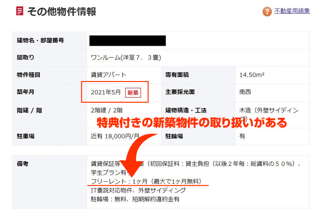Select the 備考 remarks row label

23,163
